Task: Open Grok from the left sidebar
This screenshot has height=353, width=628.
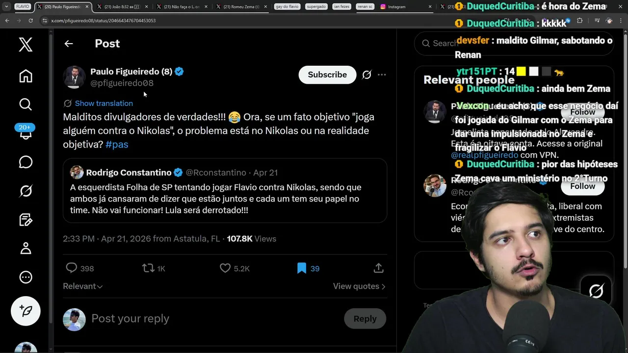Action: (x=26, y=191)
